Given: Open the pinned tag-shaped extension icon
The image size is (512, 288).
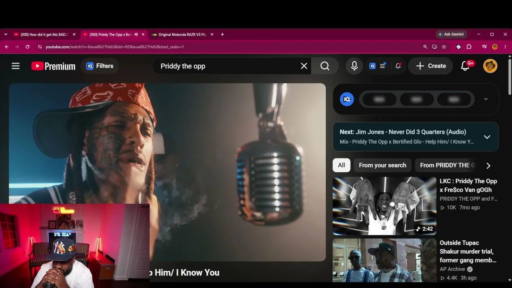Looking at the screenshot, I should coord(458,47).
